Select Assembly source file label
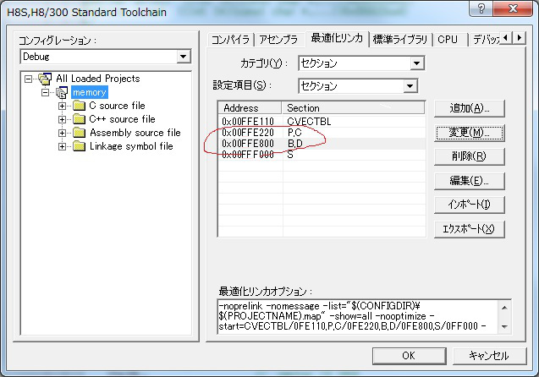 pyautogui.click(x=135, y=133)
